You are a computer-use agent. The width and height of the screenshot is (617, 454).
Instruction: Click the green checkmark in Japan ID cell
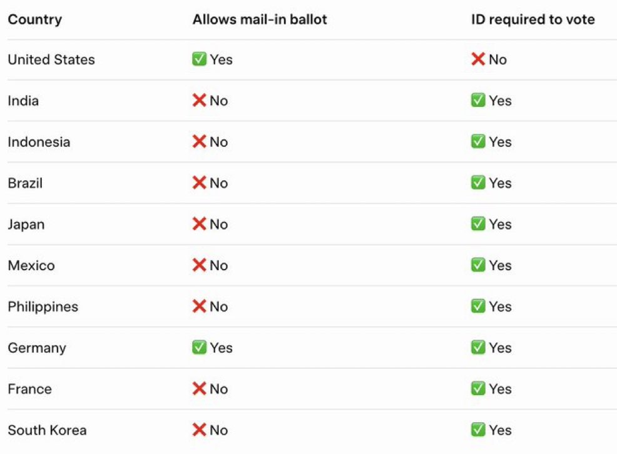478,224
